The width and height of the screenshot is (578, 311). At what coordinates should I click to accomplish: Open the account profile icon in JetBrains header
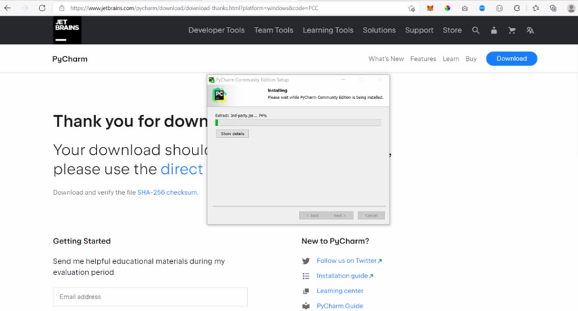point(494,31)
